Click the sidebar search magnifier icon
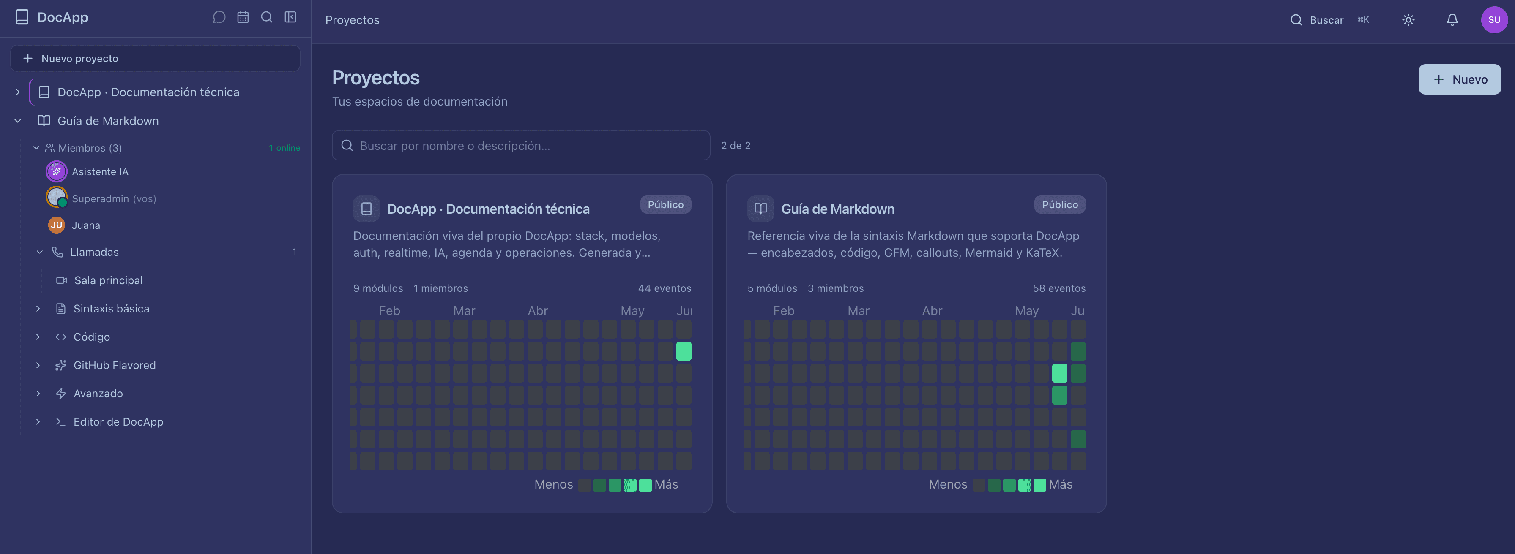Viewport: 1515px width, 554px height. (266, 17)
